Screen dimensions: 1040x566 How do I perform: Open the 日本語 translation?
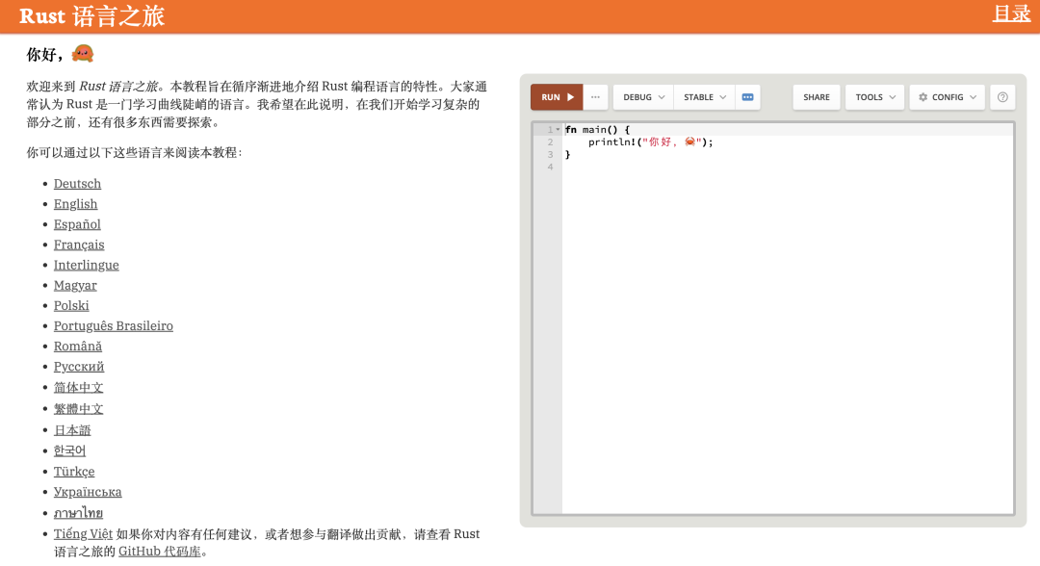(72, 430)
